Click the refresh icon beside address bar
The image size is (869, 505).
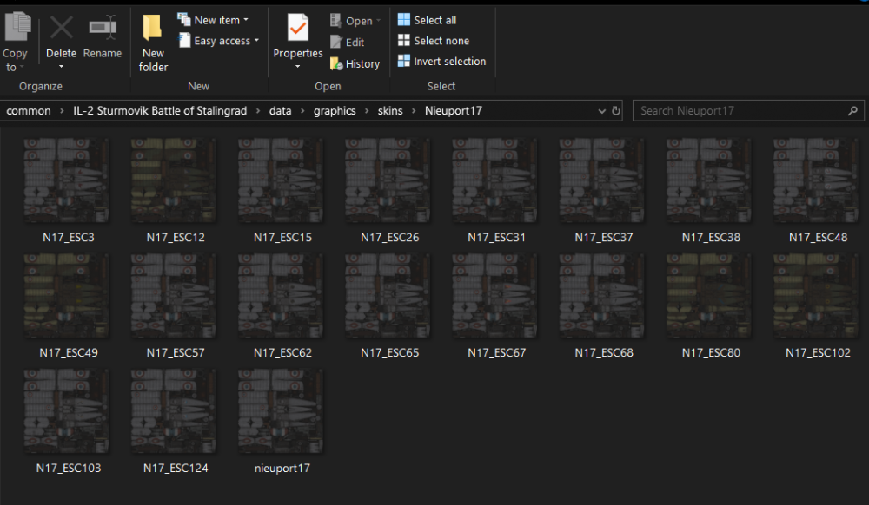coord(616,111)
